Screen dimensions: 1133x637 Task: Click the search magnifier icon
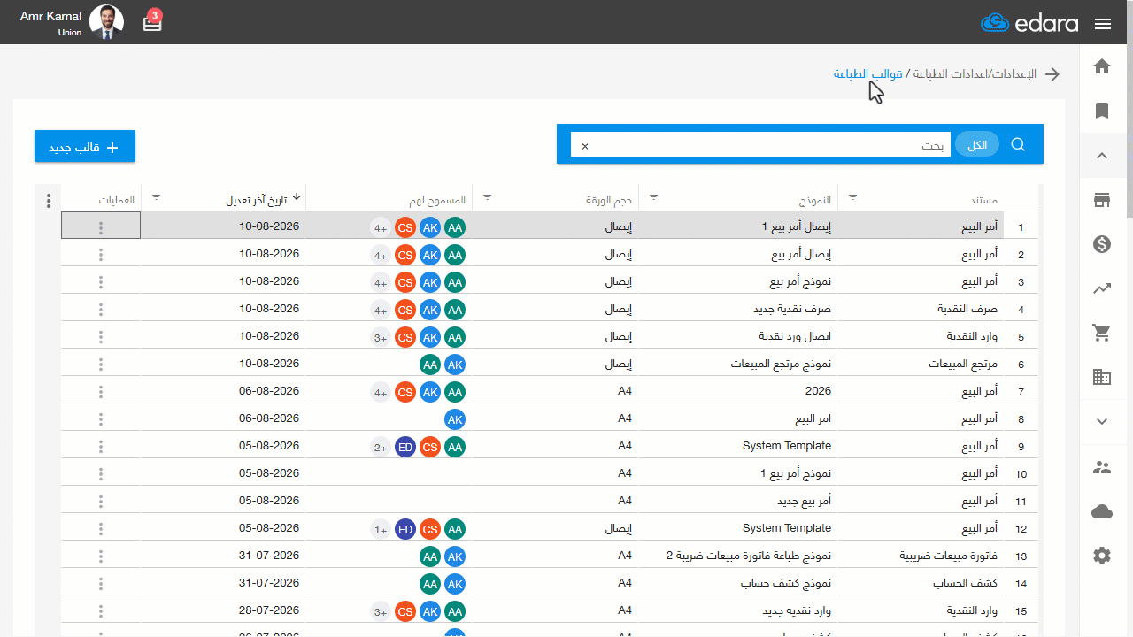coord(1018,144)
